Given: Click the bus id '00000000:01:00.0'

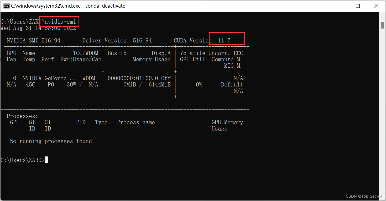Looking at the screenshot, I should point(133,78).
